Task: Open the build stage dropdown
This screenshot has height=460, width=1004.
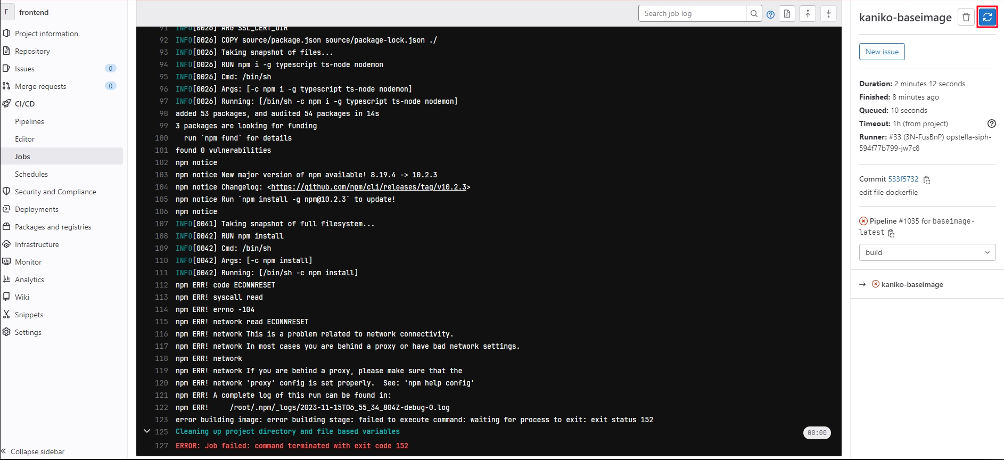Action: 927,252
